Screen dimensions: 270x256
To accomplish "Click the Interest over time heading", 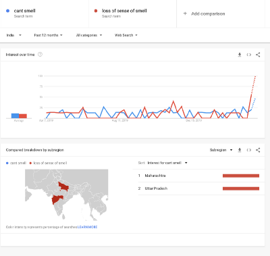I will tap(20, 55).
